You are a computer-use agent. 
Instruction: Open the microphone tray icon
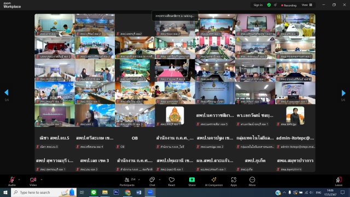tap(290, 192)
